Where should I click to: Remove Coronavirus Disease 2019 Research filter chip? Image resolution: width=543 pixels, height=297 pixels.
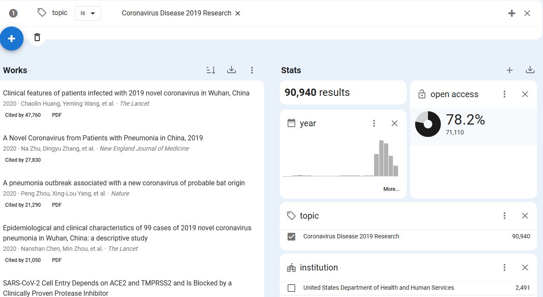click(x=238, y=13)
